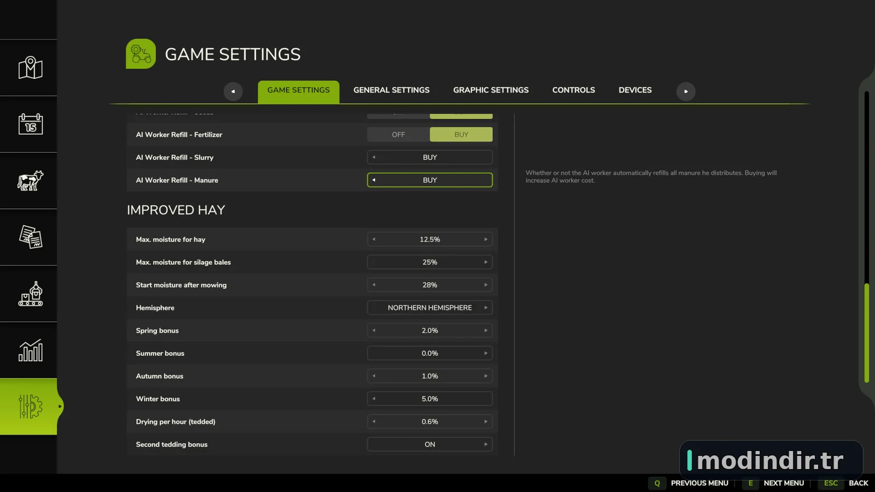Switch to the Game Settings tab
Screen dimensions: 875x492
(x=299, y=91)
